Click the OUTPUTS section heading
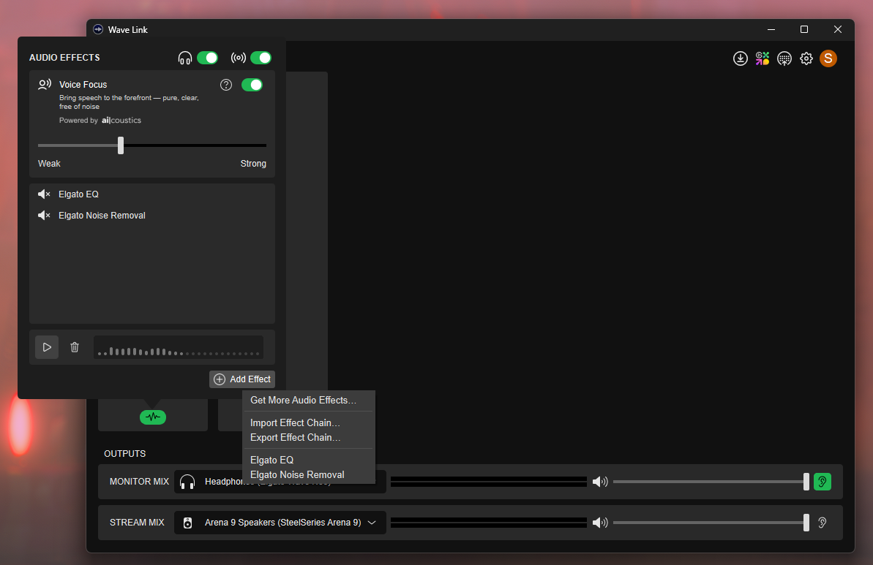Viewport: 873px width, 565px height. pyautogui.click(x=124, y=454)
